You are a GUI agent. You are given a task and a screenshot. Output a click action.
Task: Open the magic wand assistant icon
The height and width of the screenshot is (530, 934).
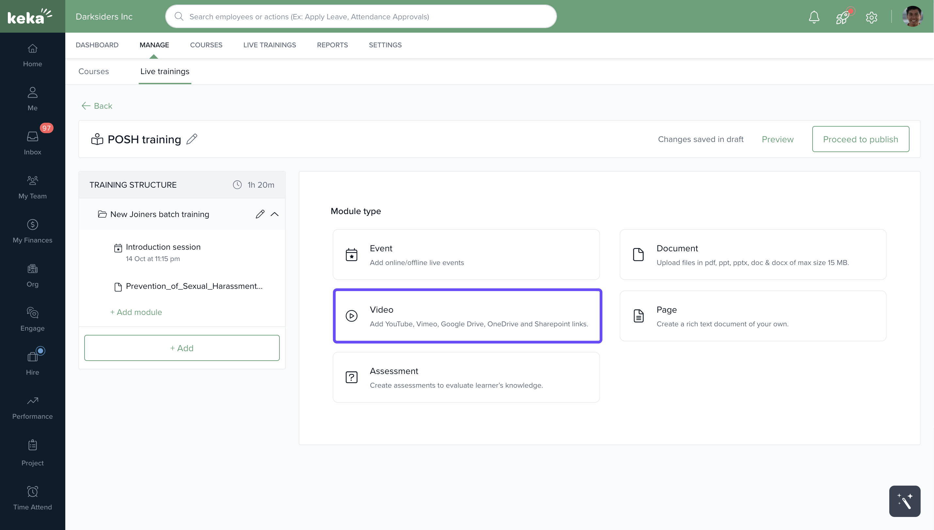click(905, 501)
